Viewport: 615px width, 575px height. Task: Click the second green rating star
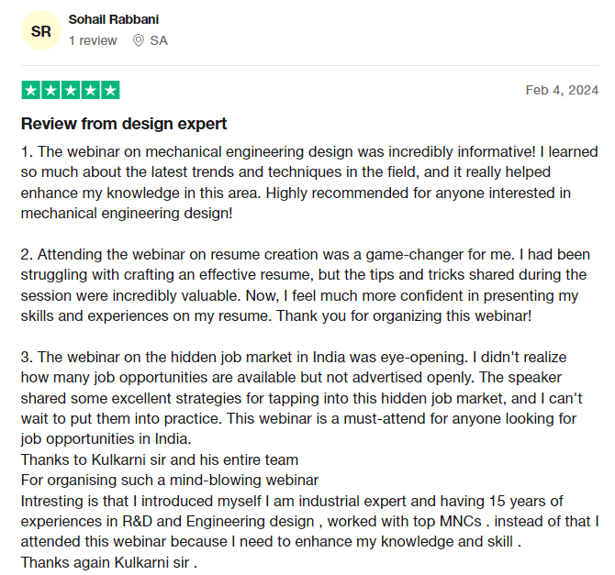click(50, 90)
